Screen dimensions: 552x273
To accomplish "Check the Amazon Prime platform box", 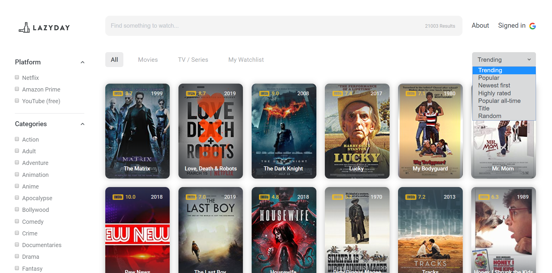I will [x=17, y=89].
